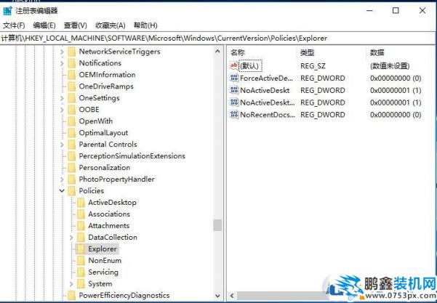
Task: Click the (默认) string value icon
Action: [x=234, y=65]
